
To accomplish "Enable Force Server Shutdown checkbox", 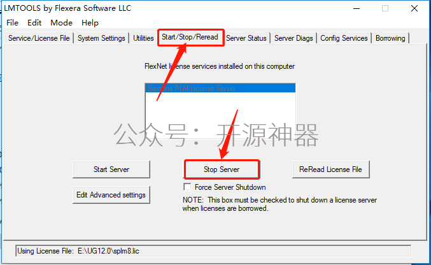I will click(x=187, y=187).
